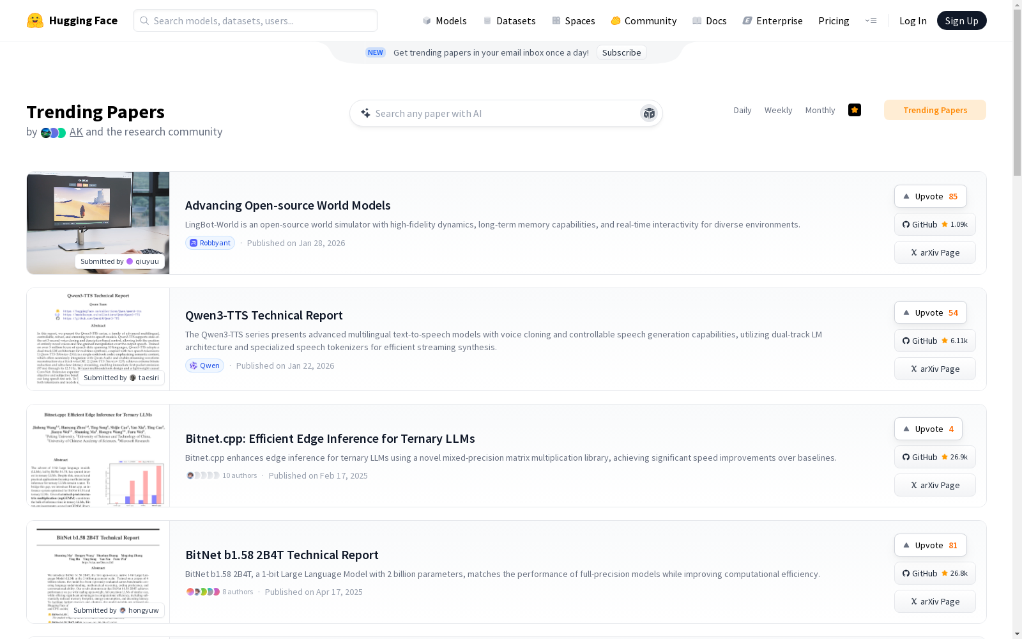The image size is (1022, 639).
Task: Upvote the paper with 4 upvotes
Action: coord(928,429)
